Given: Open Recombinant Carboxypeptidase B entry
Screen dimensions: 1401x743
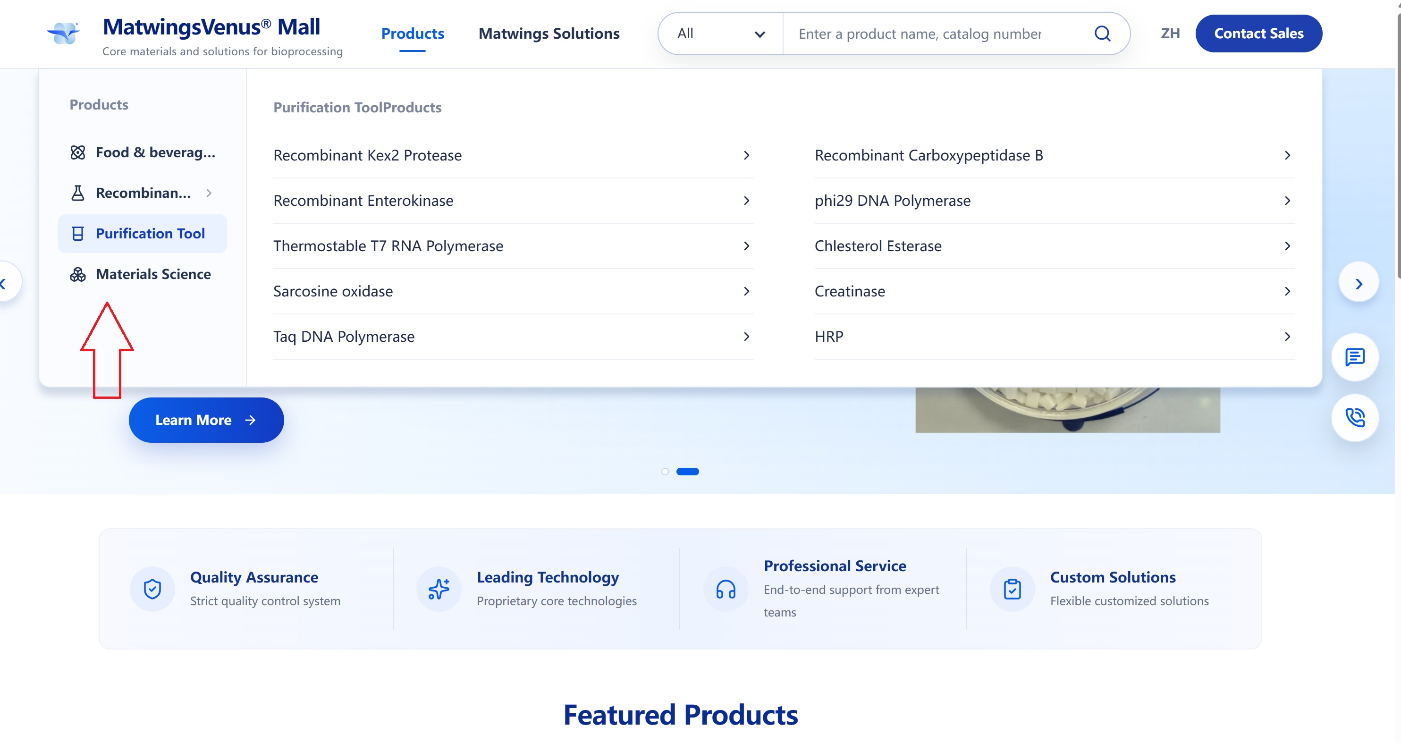Looking at the screenshot, I should [1054, 156].
